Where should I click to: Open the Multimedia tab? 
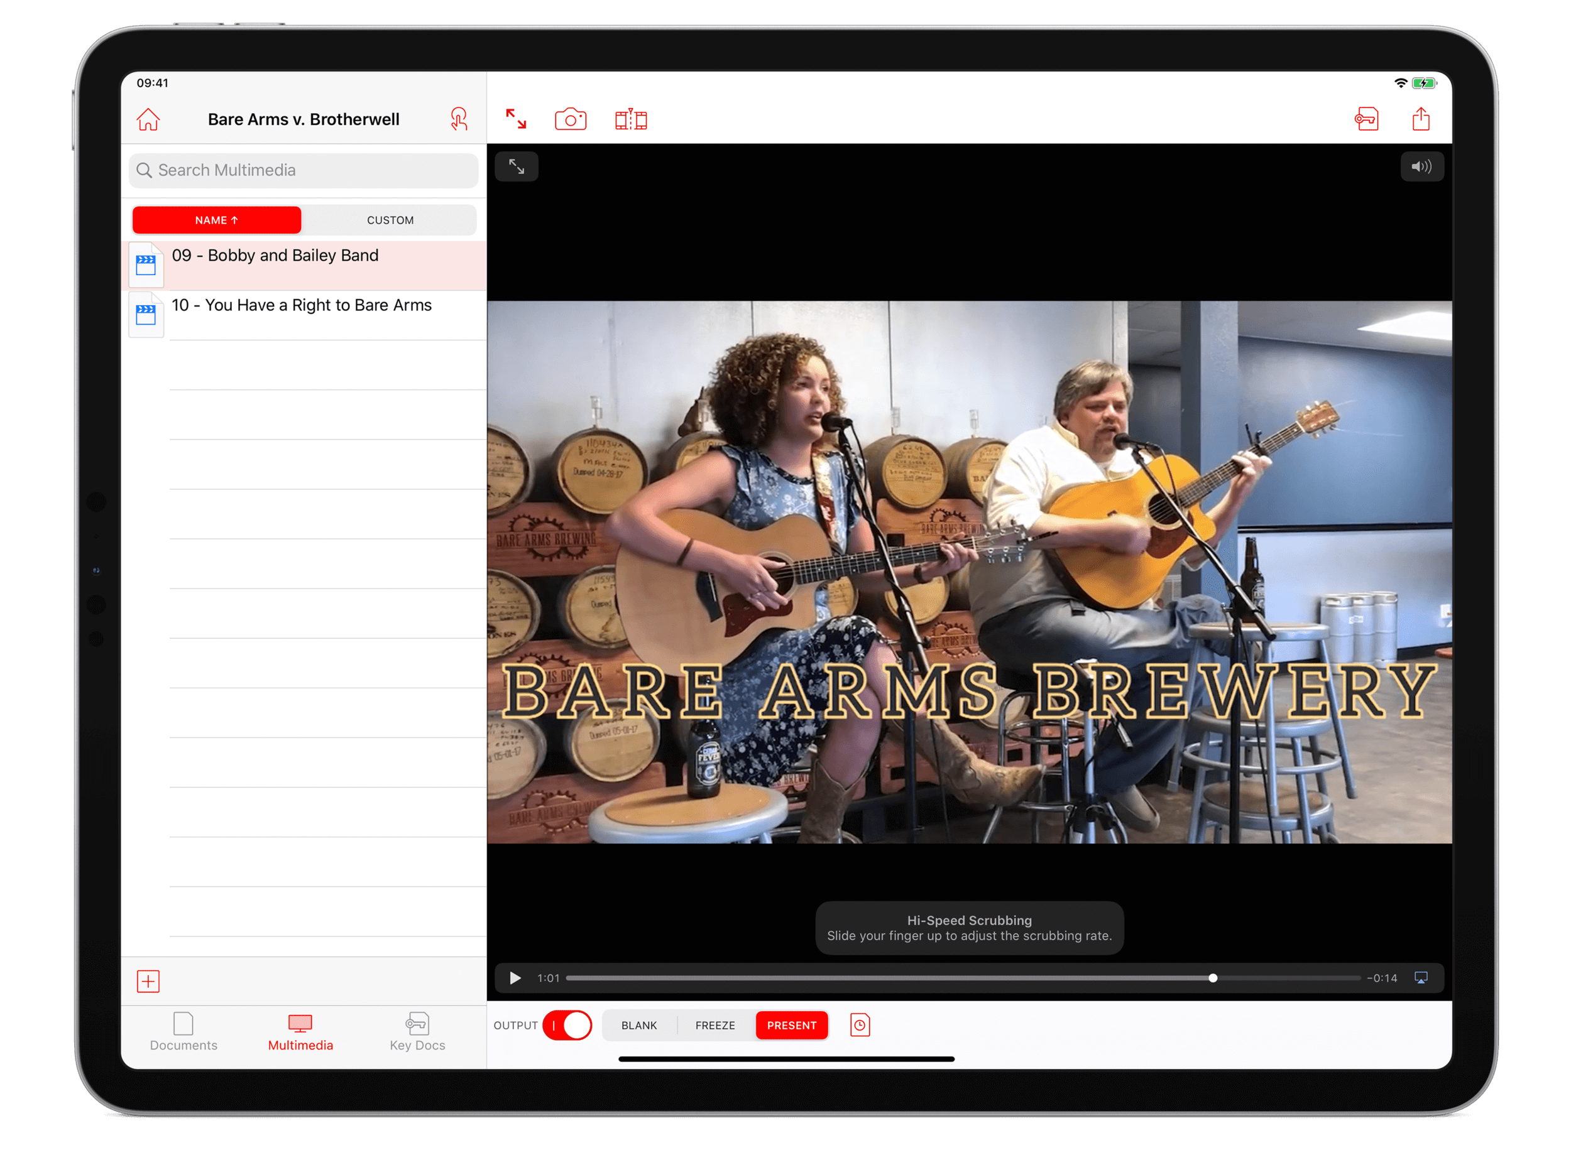[300, 1033]
